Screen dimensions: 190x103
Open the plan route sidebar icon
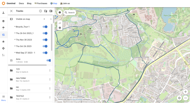pyautogui.click(x=3, y=55)
